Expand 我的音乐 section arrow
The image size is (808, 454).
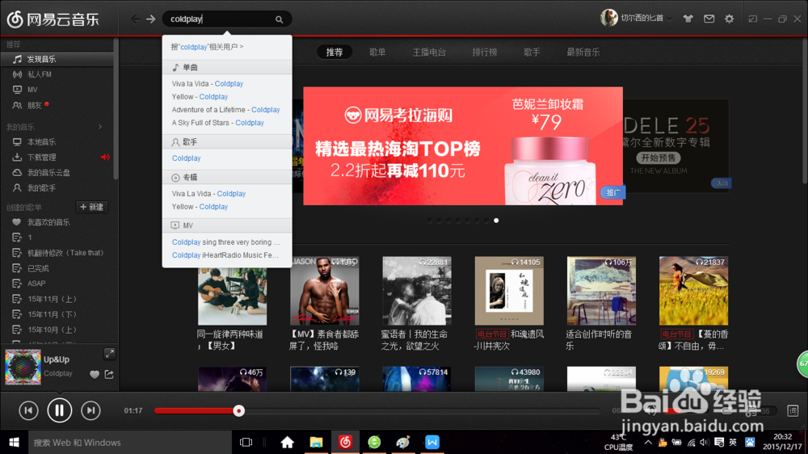click(100, 127)
